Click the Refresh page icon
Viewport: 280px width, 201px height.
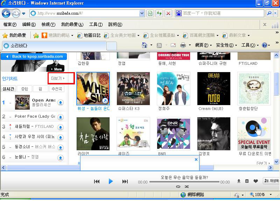click(x=159, y=13)
